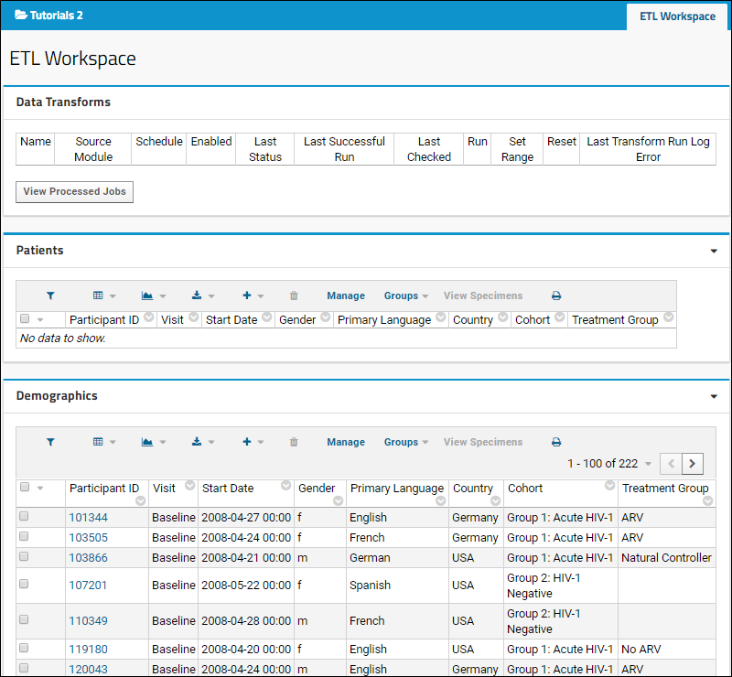
Task: Click the Data Transforms section title
Action: (63, 102)
